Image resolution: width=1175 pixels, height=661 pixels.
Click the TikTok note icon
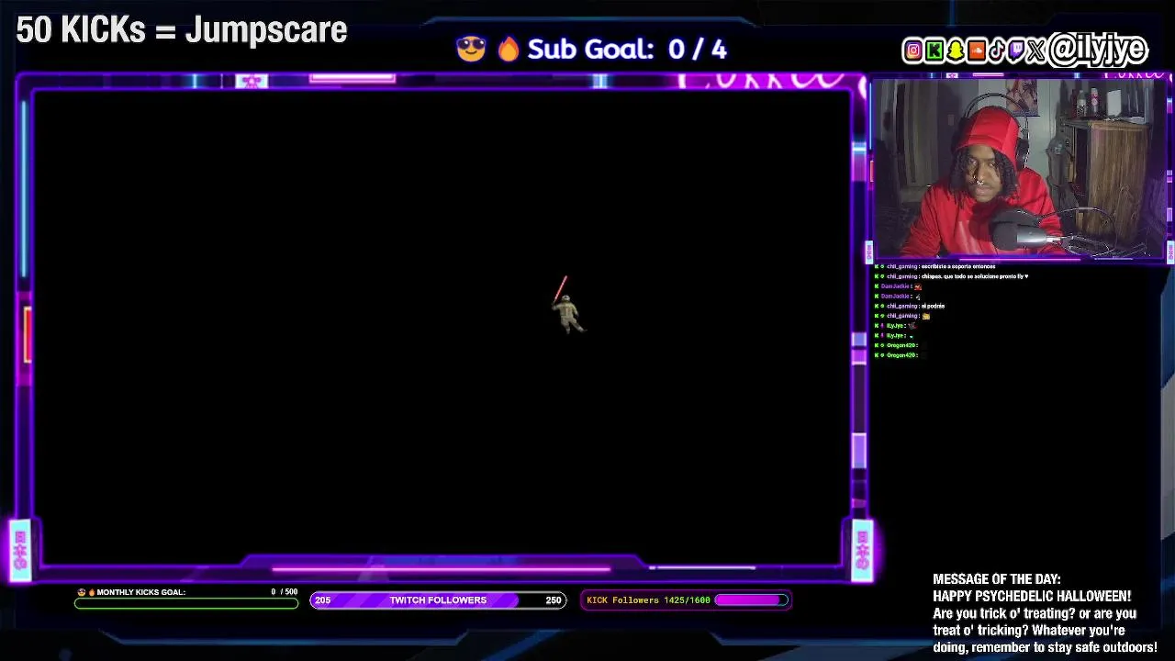[x=996, y=50]
